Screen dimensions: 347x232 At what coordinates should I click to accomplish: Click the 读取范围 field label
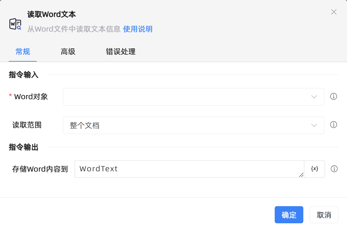point(27,125)
